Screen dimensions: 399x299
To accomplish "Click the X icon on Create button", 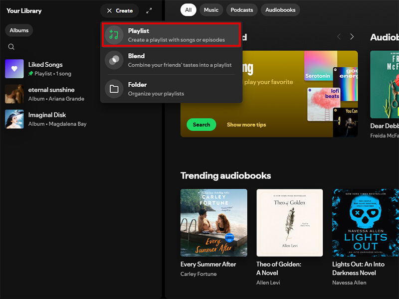I will point(109,10).
